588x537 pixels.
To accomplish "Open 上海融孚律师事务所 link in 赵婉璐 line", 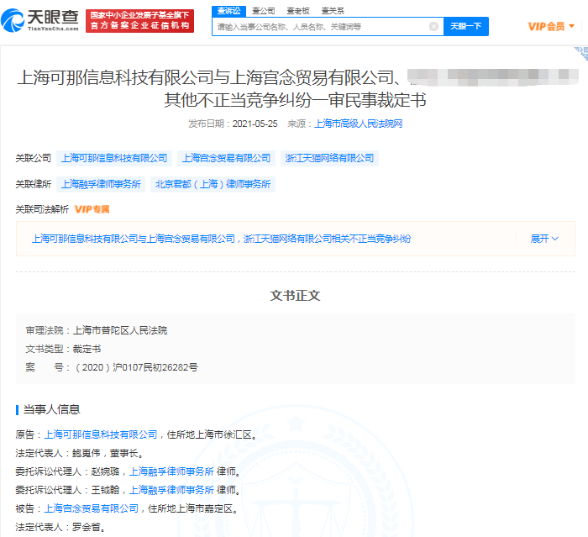I will coord(171,471).
